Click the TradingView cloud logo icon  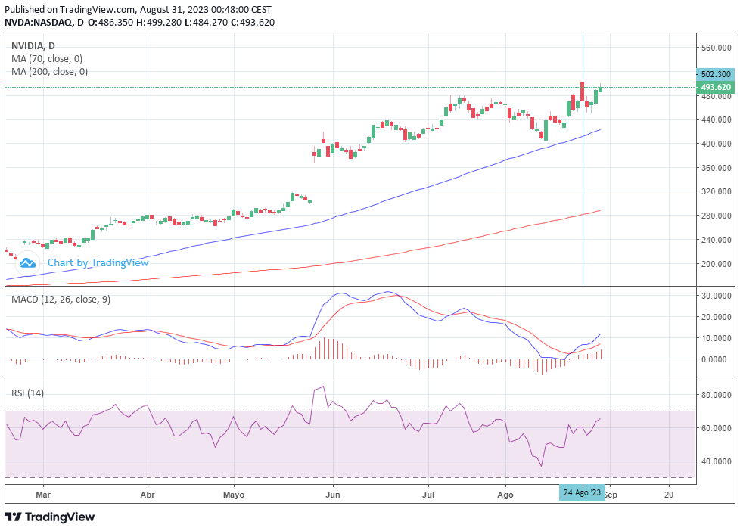[x=27, y=263]
